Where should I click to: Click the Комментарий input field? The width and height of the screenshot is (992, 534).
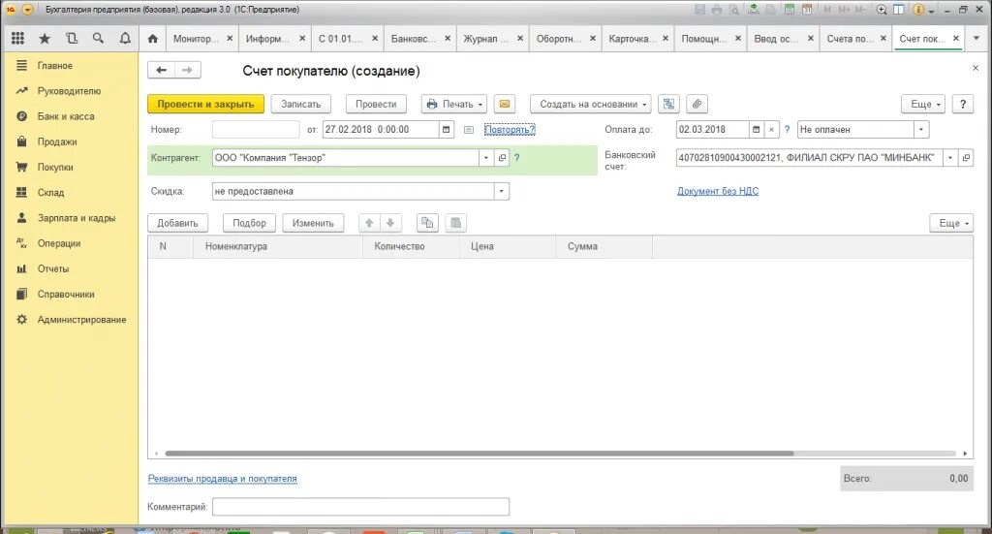point(360,506)
